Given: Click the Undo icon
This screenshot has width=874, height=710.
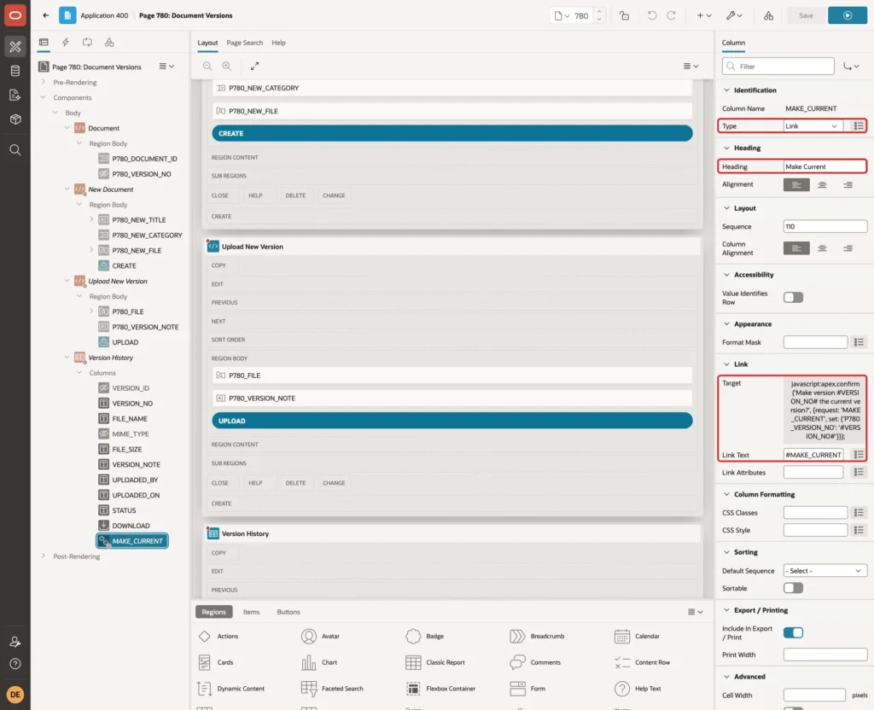Looking at the screenshot, I should [x=651, y=15].
